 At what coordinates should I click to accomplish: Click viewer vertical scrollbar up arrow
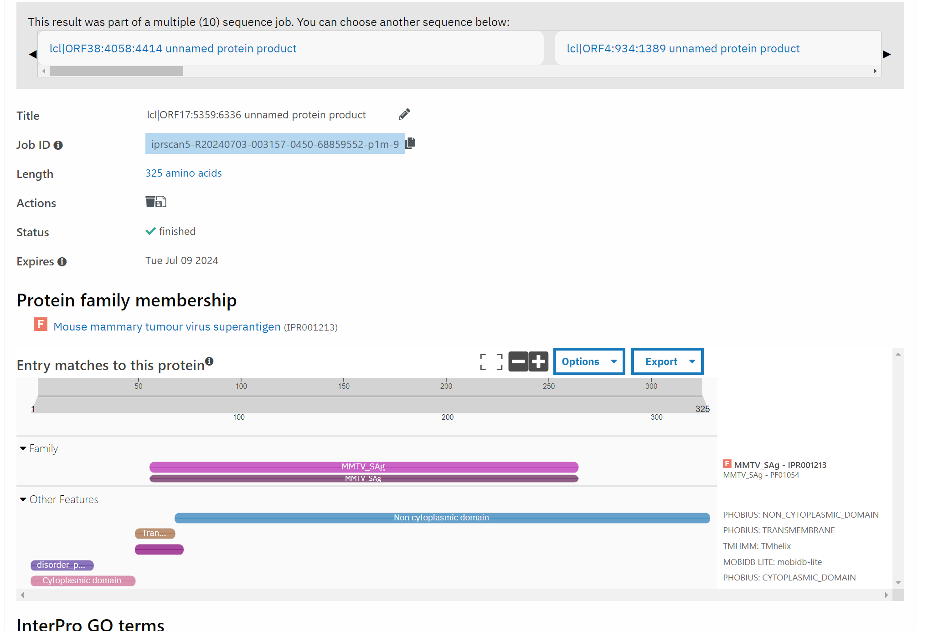898,354
